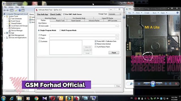Image resolution: width=181 pixels, height=101 pixels.
Task: Click Check Credits button
Action: pyautogui.click(x=55, y=14)
